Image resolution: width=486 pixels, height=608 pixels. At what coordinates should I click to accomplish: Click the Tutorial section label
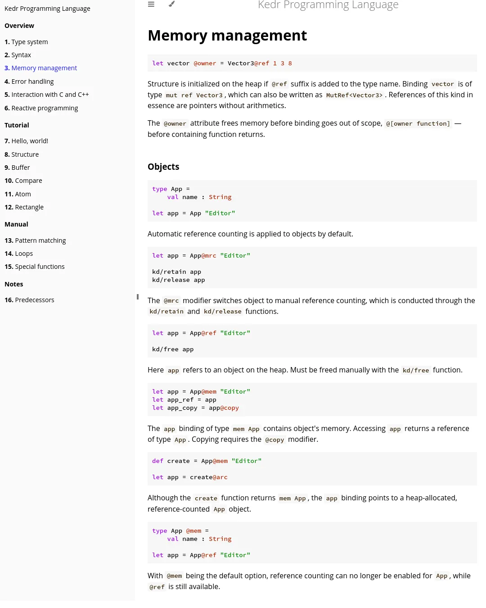[x=17, y=125]
